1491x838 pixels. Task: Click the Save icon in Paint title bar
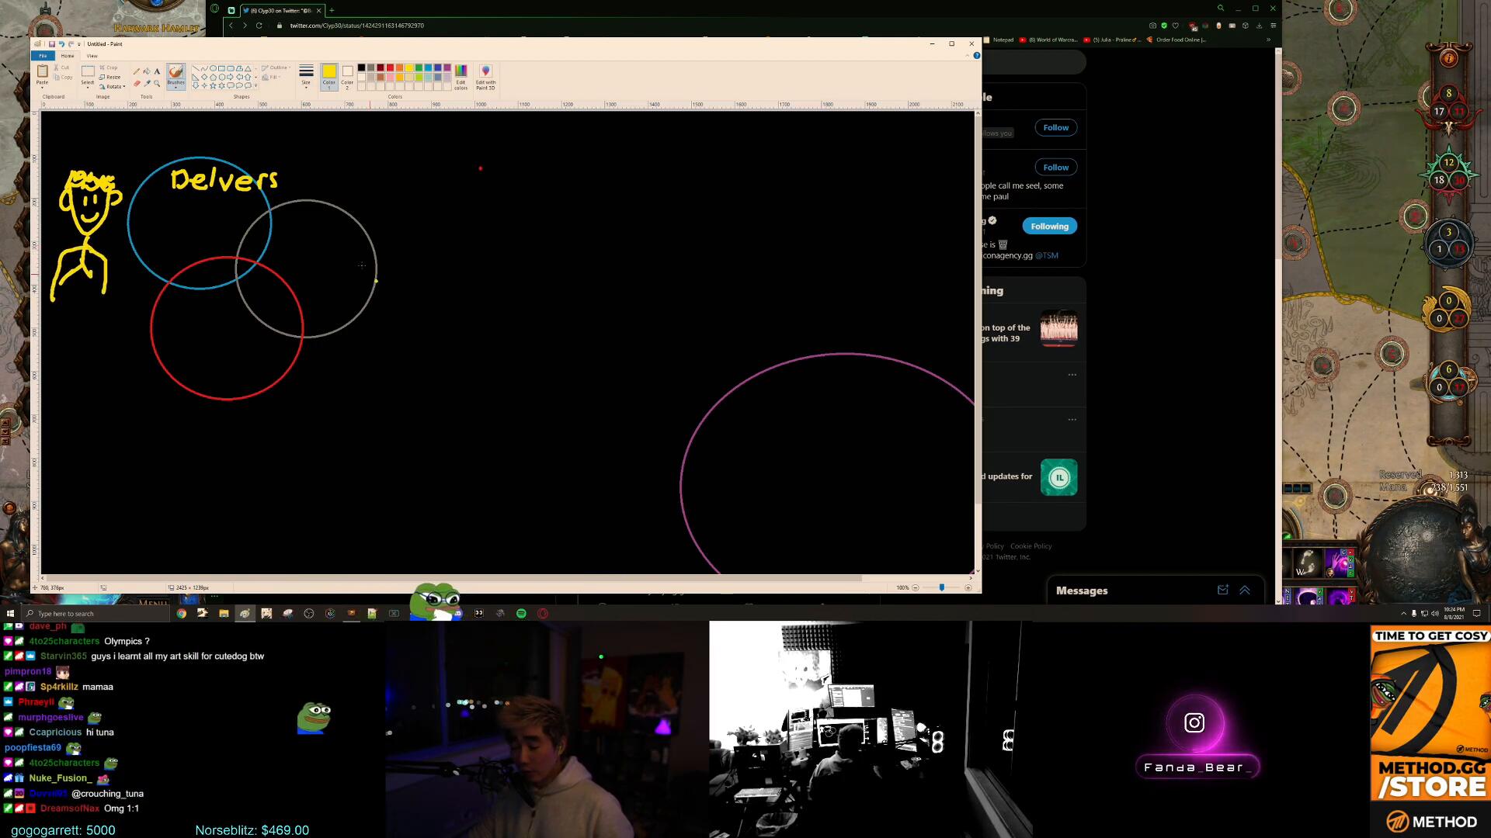pyautogui.click(x=52, y=44)
